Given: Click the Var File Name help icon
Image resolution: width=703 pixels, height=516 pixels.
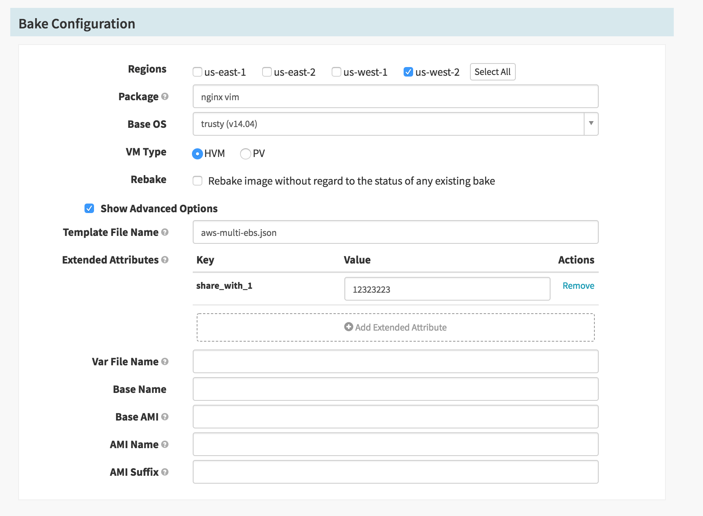Looking at the screenshot, I should tap(165, 362).
